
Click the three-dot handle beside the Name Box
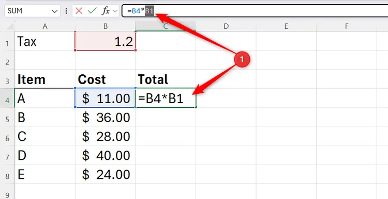pos(66,11)
